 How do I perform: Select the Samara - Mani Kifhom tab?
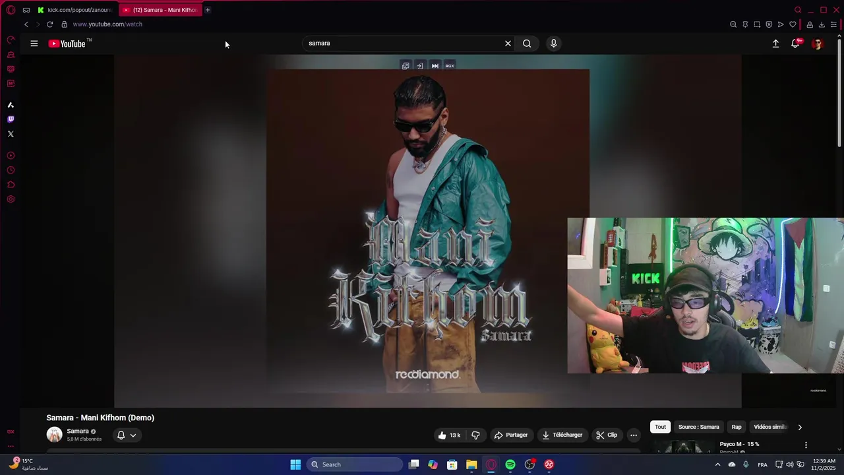click(160, 10)
